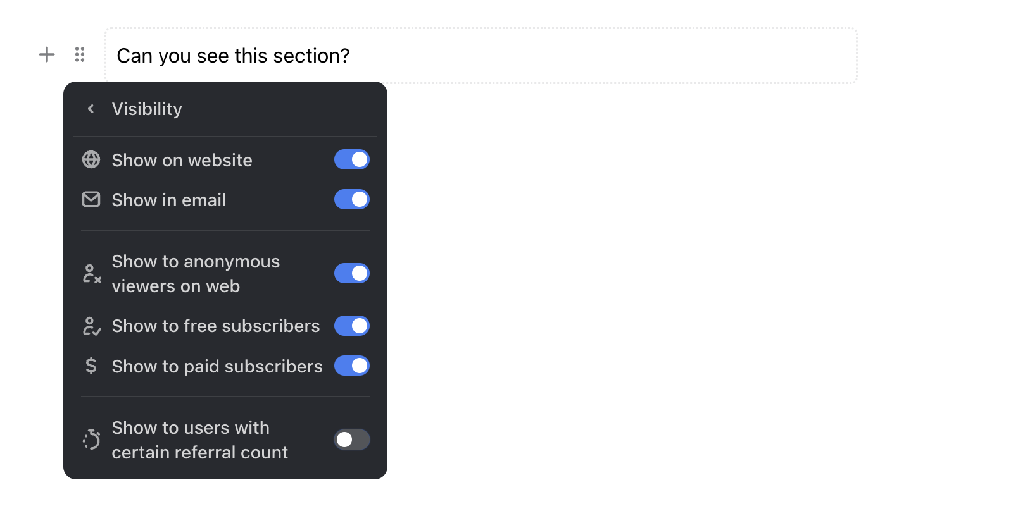Viewport: 1018px width, 516px height.
Task: Turn off Show to paid subscribers
Action: [x=352, y=365]
